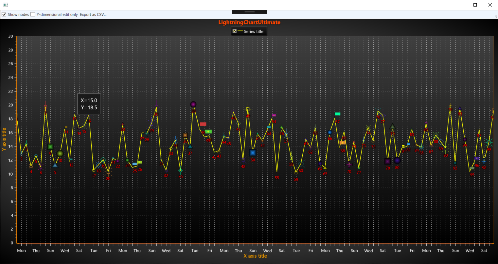Minimize the chart window
Viewport: 498px width, 264px height.
460,5
